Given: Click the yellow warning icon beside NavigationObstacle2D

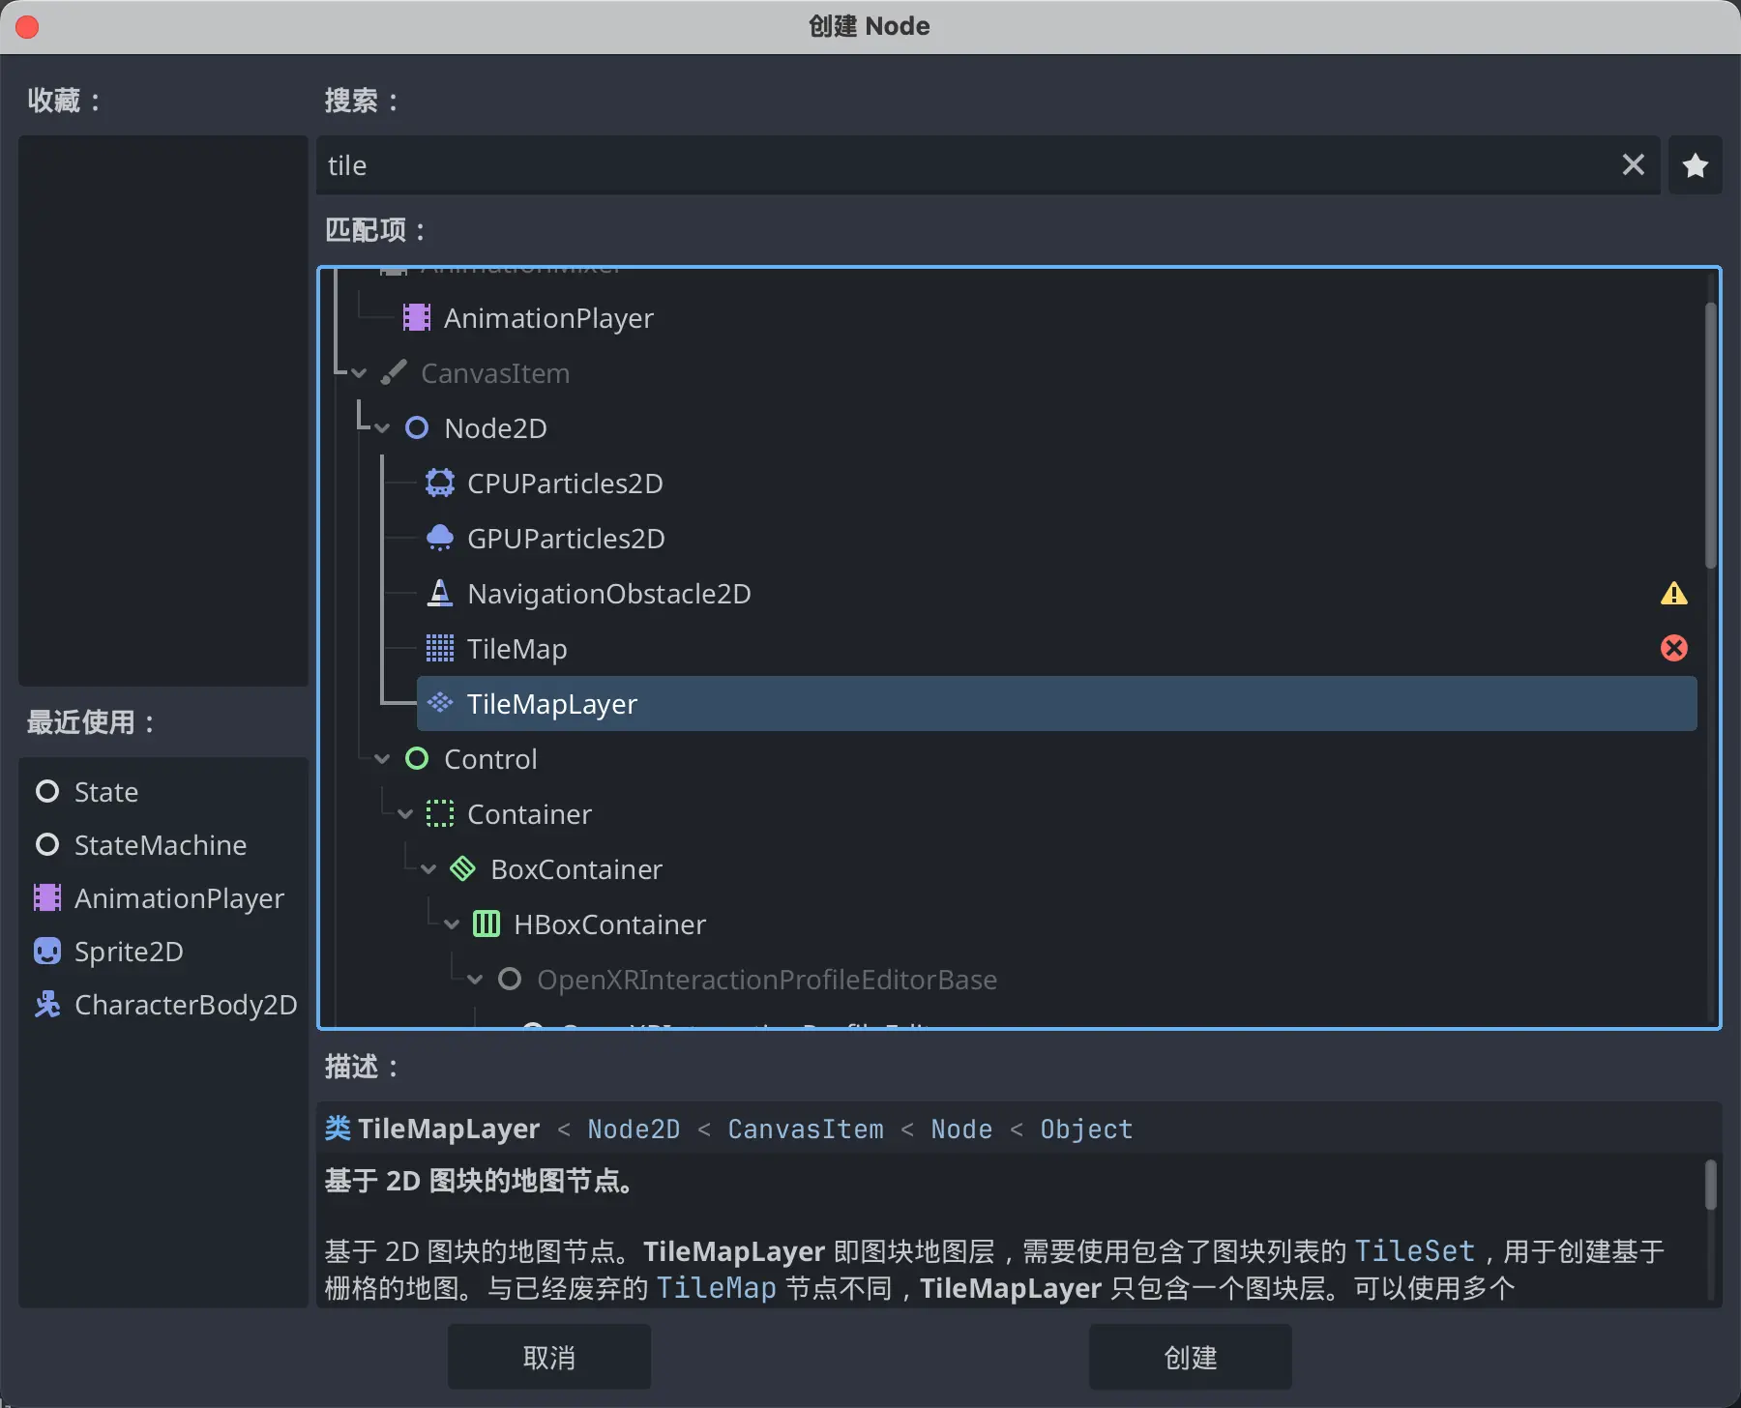Looking at the screenshot, I should [1673, 594].
